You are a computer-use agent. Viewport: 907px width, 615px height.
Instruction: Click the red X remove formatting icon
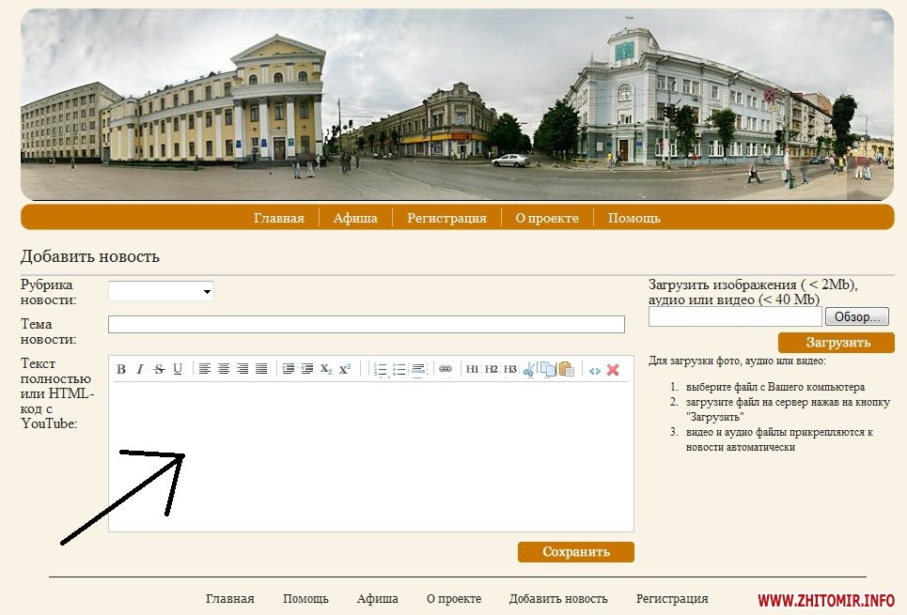point(613,369)
